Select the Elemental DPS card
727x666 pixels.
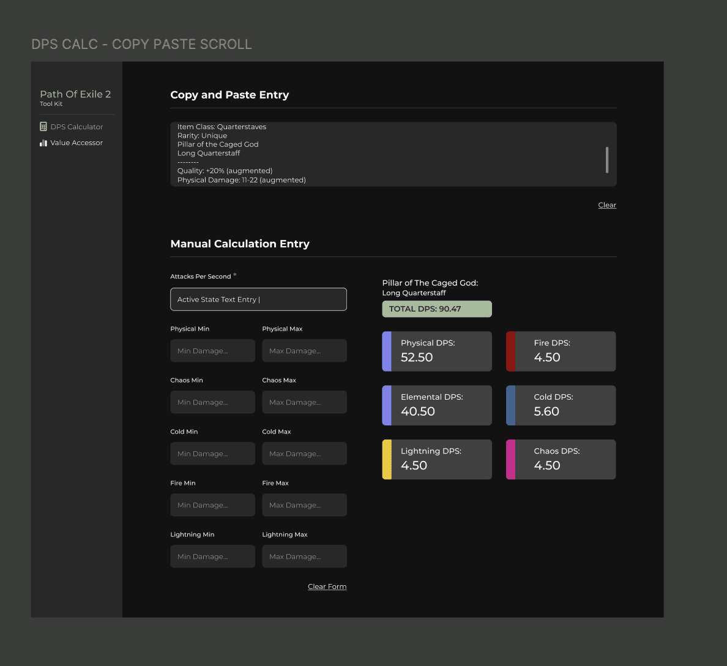pos(437,405)
